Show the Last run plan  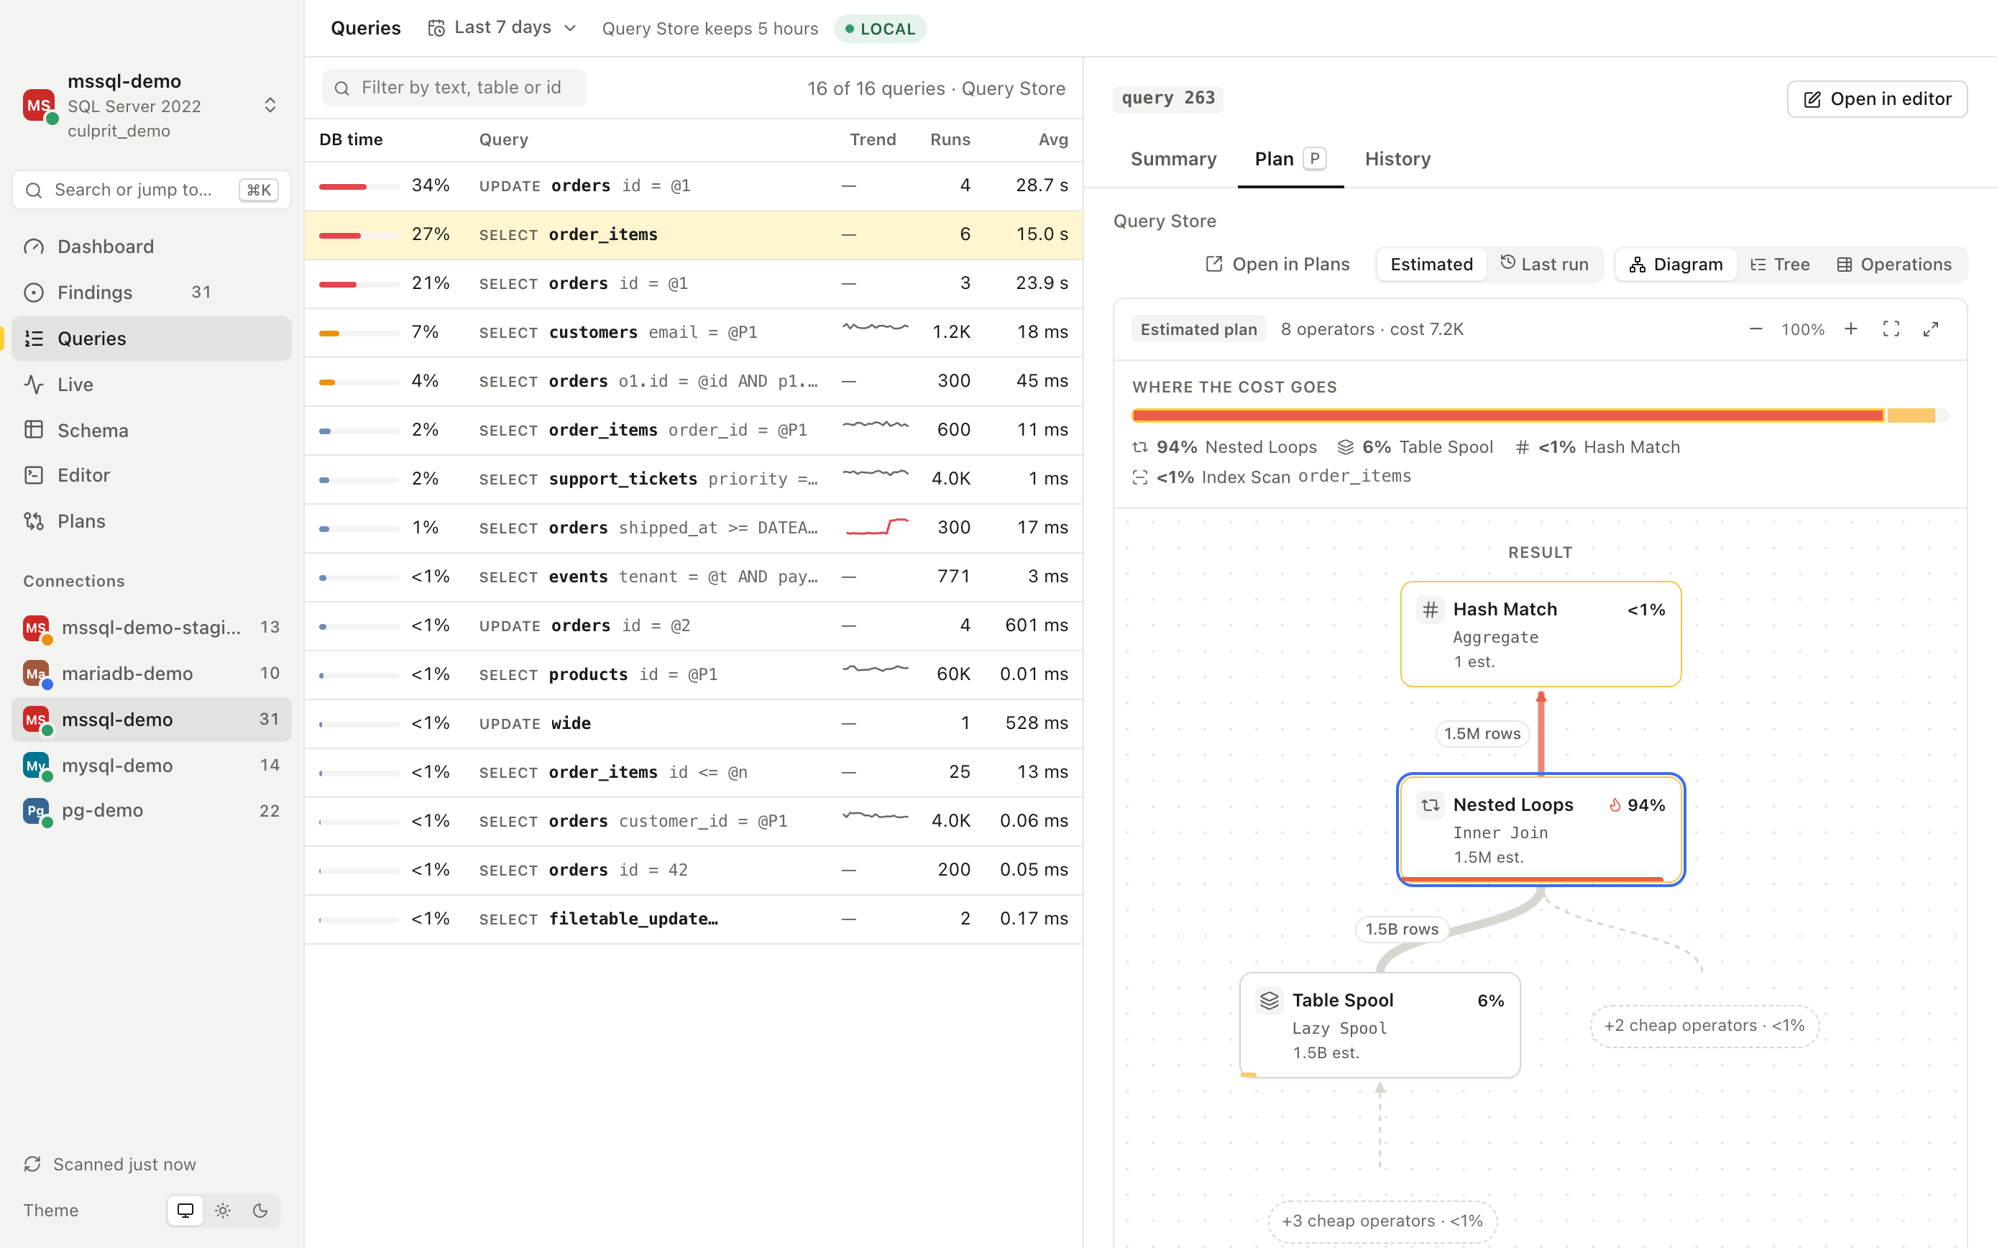tap(1544, 264)
